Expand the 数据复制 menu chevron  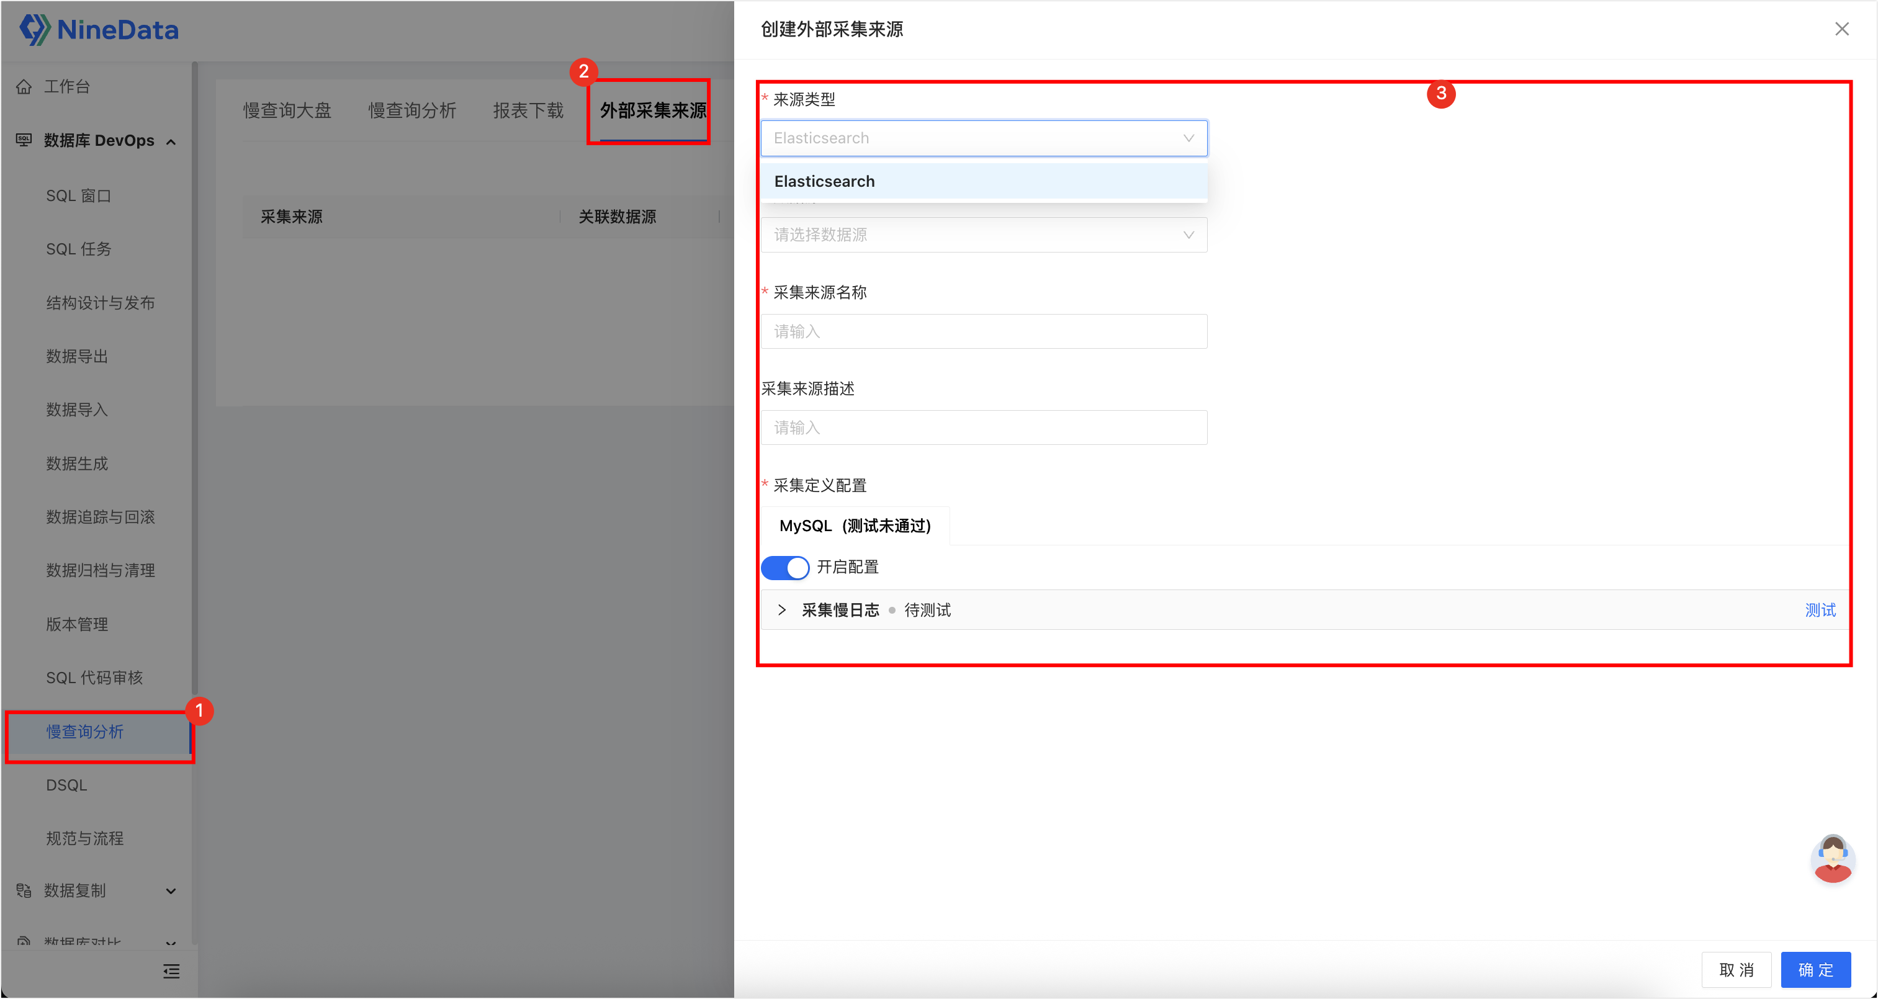tap(171, 891)
